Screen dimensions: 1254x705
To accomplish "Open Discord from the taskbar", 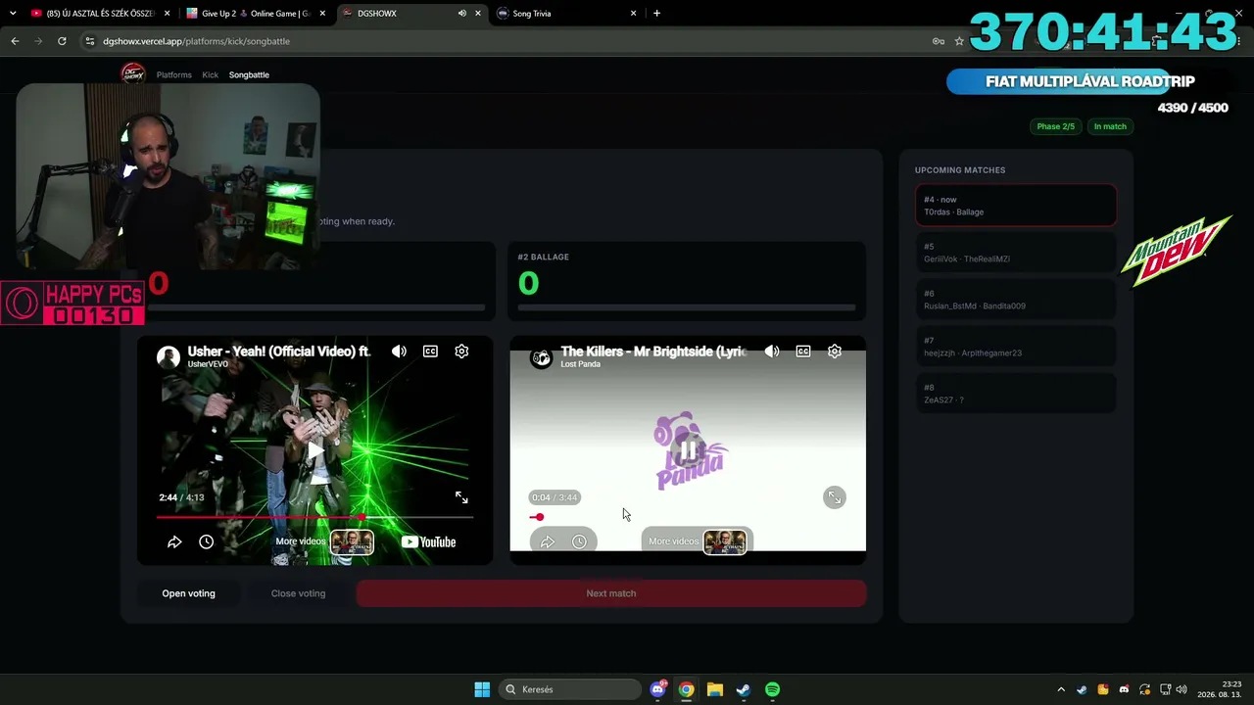I will click(657, 689).
